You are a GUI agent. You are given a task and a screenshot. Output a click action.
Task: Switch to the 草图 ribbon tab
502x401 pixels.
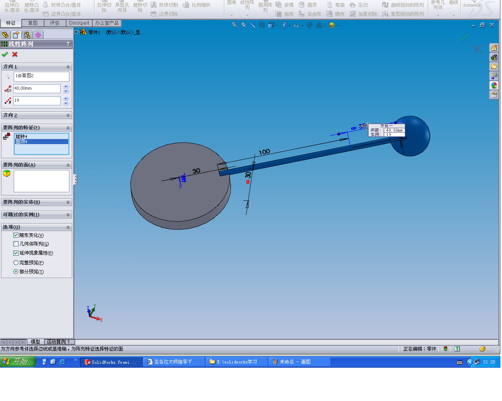[x=33, y=23]
